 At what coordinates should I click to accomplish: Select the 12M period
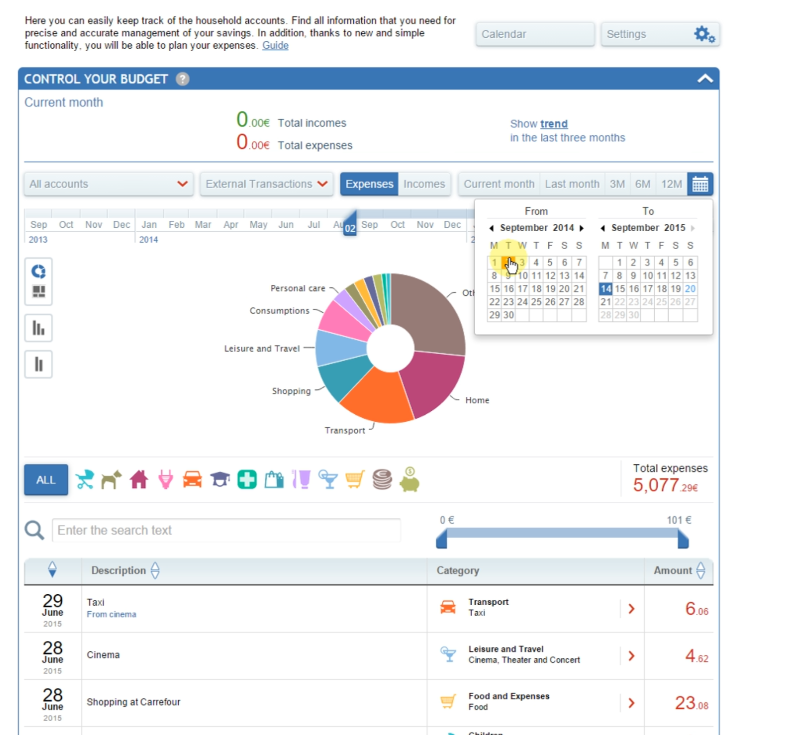click(x=672, y=184)
